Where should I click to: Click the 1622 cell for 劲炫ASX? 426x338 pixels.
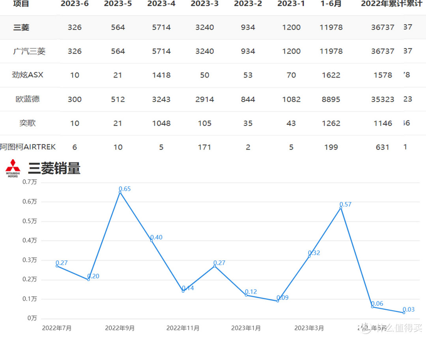pos(331,75)
